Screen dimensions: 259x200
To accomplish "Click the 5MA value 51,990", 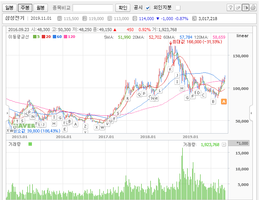I will [124, 37].
